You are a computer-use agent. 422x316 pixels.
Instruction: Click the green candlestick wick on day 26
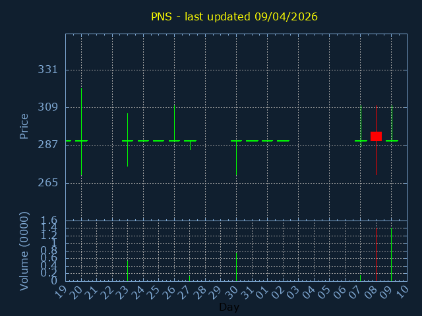coord(174,122)
